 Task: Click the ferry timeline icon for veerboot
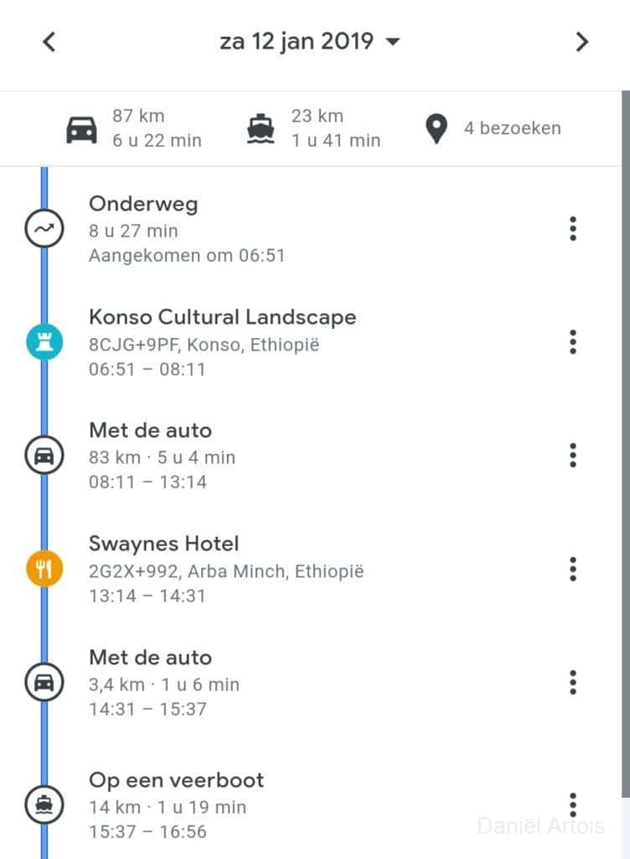pyautogui.click(x=44, y=804)
